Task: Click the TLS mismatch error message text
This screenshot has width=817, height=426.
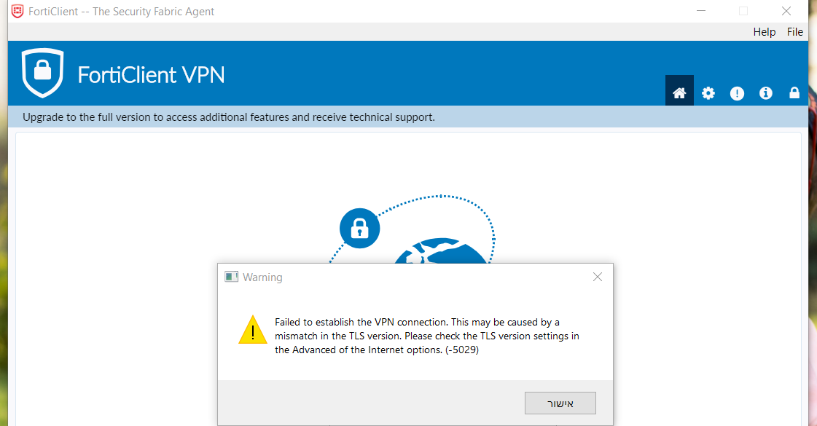Action: pyautogui.click(x=427, y=336)
